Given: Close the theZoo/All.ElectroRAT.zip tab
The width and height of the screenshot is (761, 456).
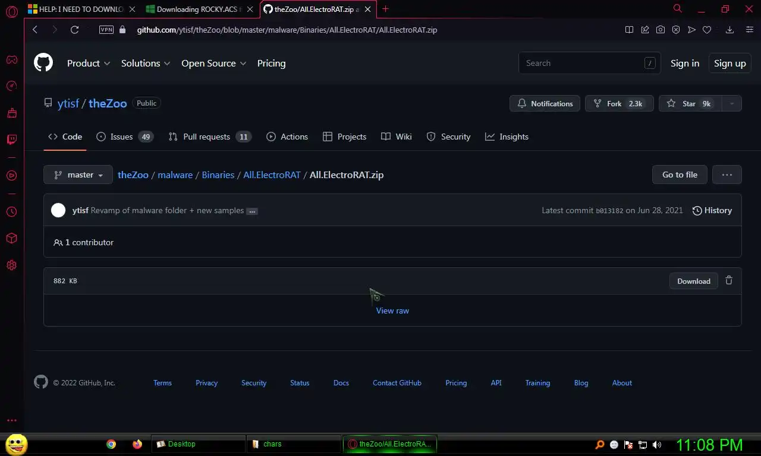Looking at the screenshot, I should [369, 9].
